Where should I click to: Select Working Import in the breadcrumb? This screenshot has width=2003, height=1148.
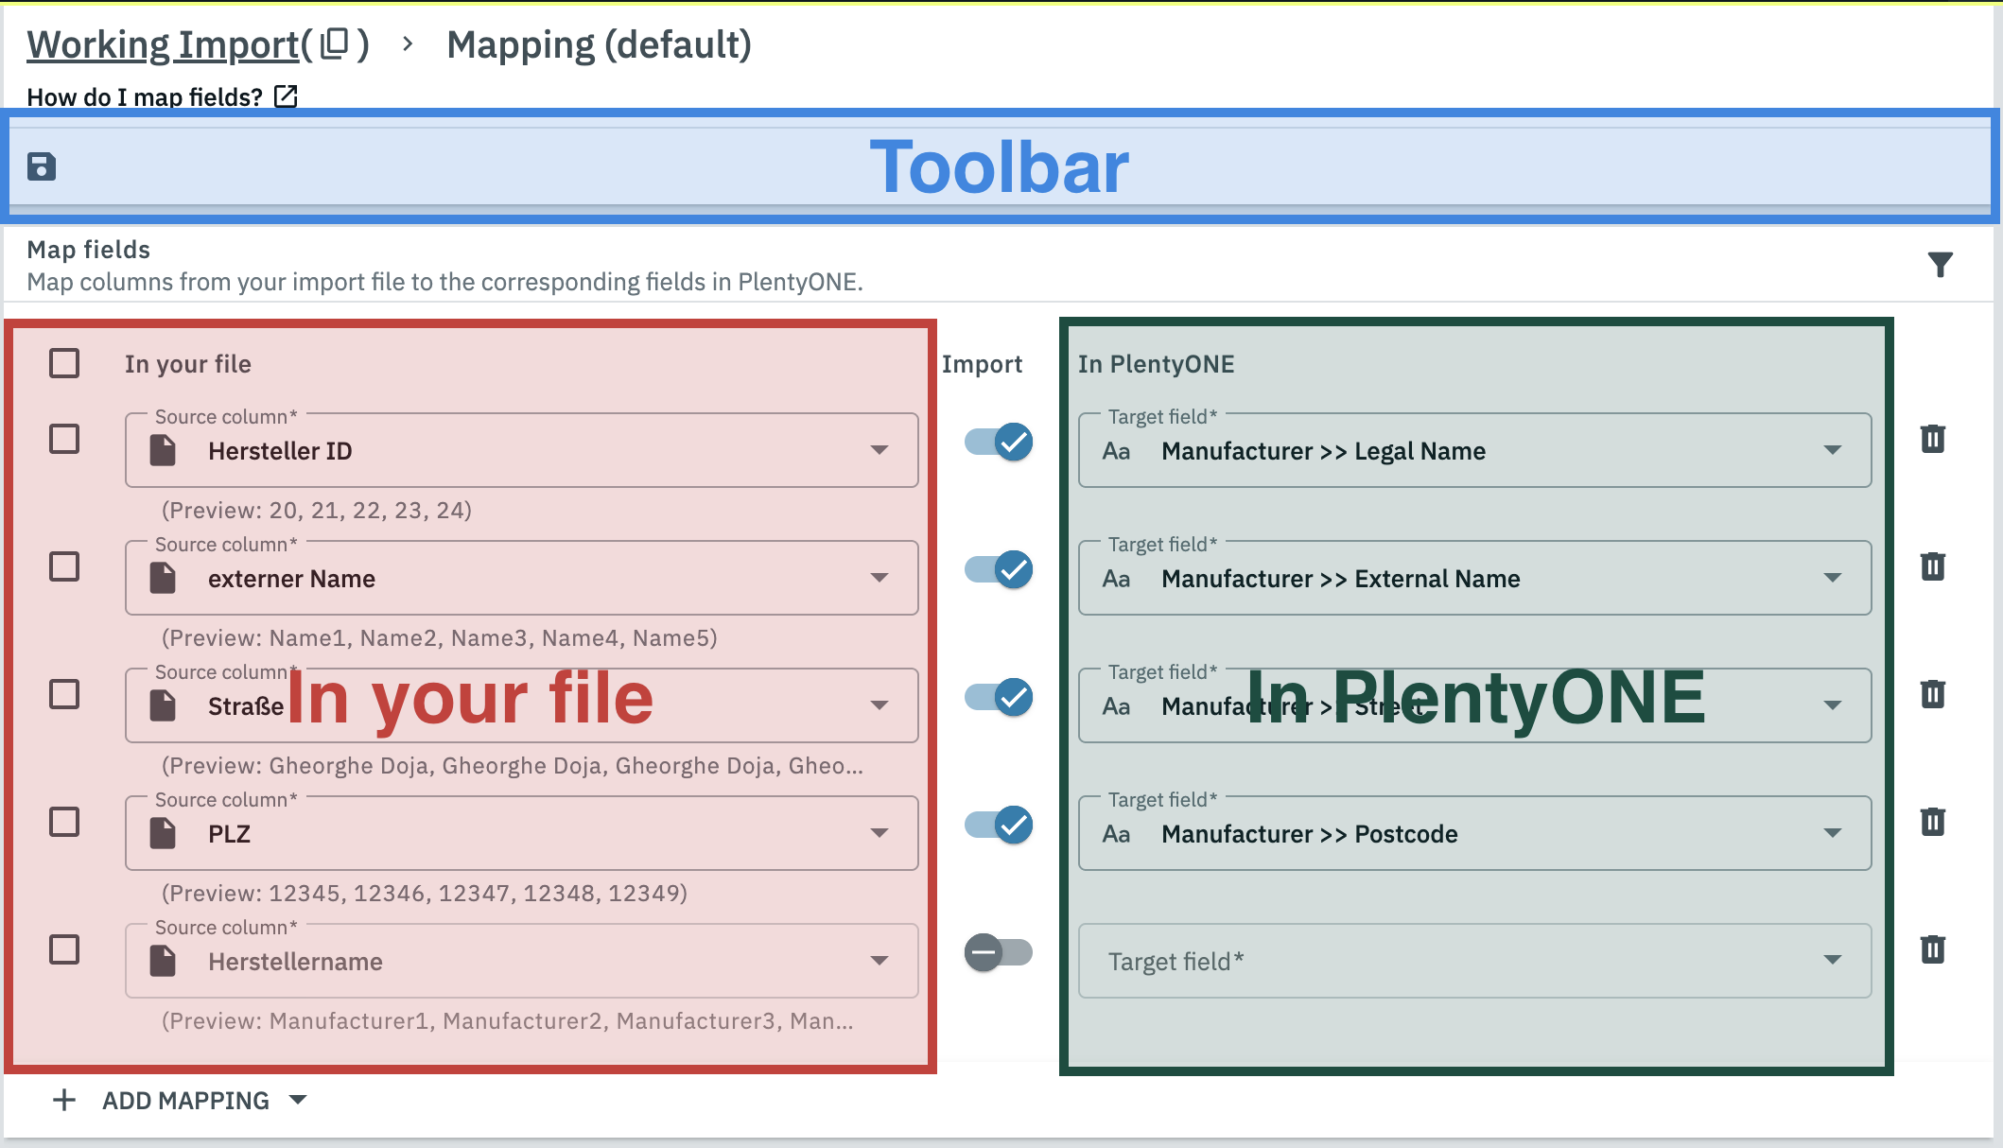[x=160, y=43]
